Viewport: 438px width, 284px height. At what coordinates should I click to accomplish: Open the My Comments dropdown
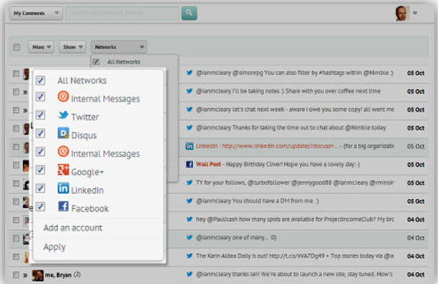36,13
